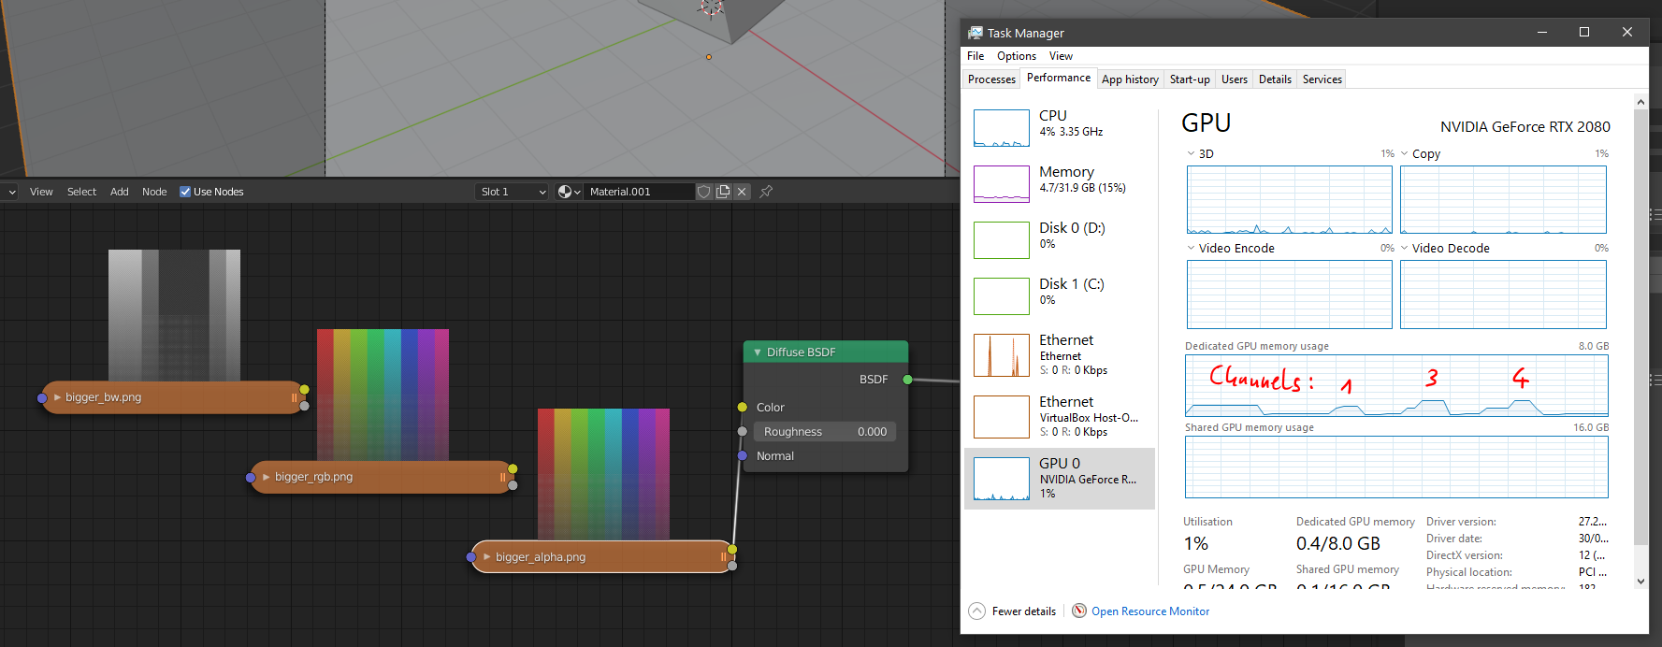Unlink Material.001 with the X icon

[742, 192]
